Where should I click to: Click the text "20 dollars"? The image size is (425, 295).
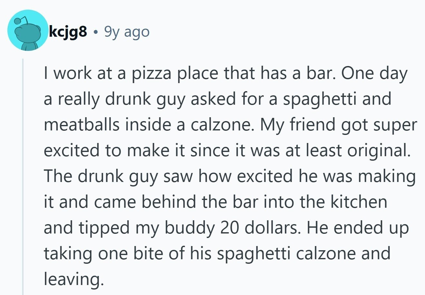tap(261, 228)
